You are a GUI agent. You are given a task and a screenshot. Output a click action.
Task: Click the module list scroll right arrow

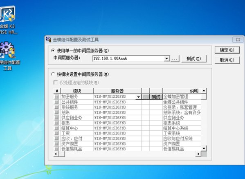coord(198,154)
